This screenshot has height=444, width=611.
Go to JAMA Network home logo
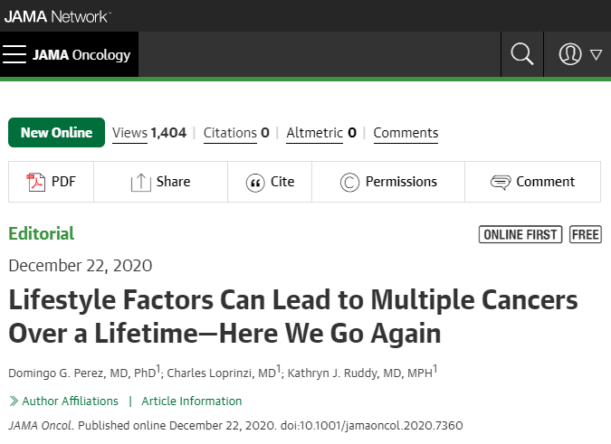click(x=58, y=16)
